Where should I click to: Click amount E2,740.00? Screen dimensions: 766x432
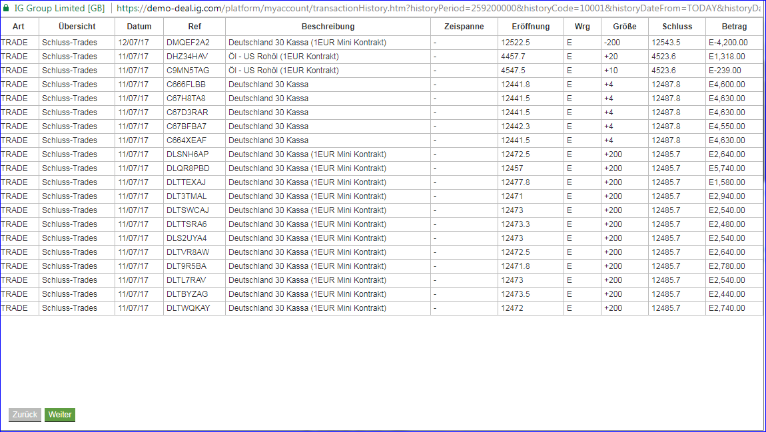point(727,308)
